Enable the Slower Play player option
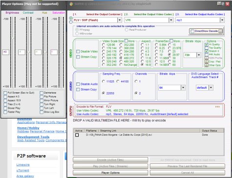The height and width of the screenshot is (178, 232). 5,108
